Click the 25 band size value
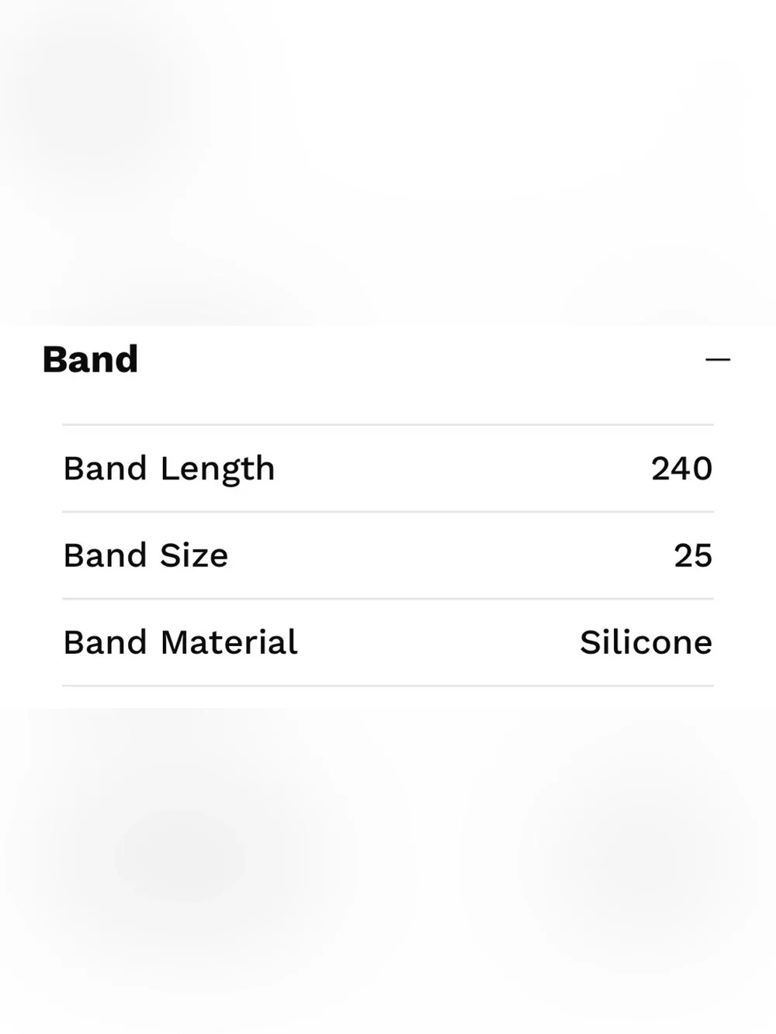The width and height of the screenshot is (776, 1034). (693, 555)
